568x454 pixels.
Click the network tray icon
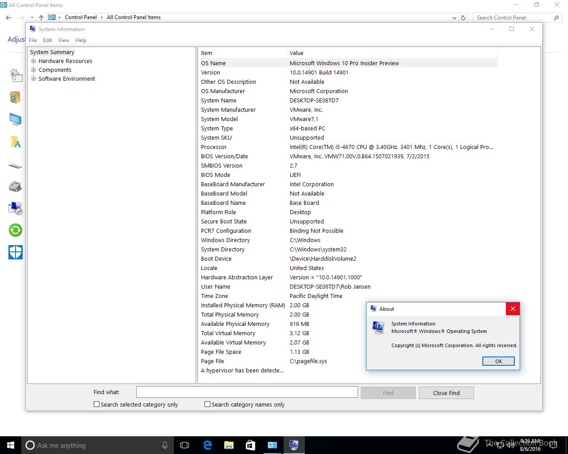point(499,445)
